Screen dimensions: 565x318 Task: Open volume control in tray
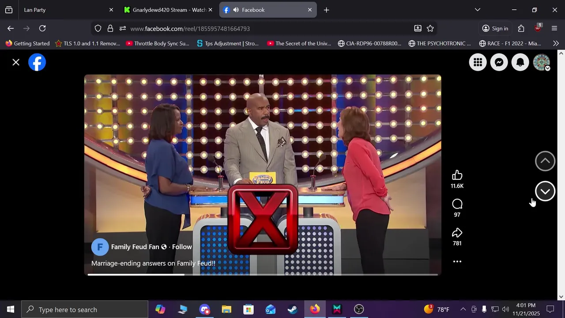[505, 310]
